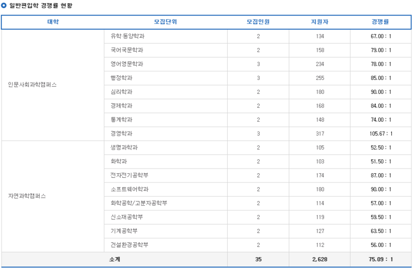Select applicant count 255
Viewport: 413px width, 268px height.
tap(320, 78)
